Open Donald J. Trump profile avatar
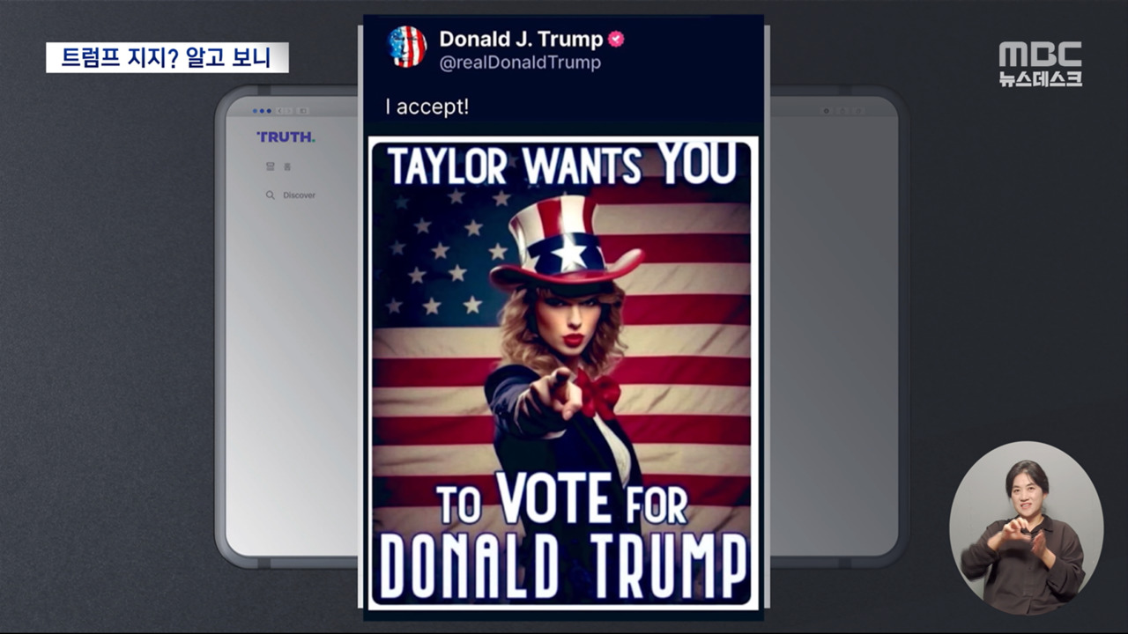This screenshot has width=1128, height=634. pos(407,47)
